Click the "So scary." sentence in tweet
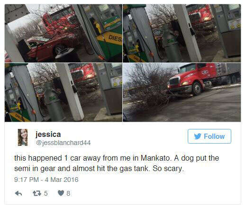Screen dimensions: 246x208 [x=168, y=169]
